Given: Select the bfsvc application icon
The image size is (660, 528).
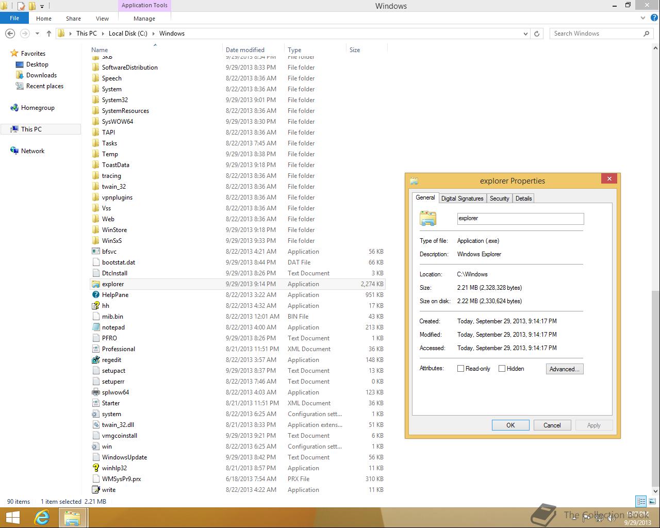Looking at the screenshot, I should [x=95, y=252].
